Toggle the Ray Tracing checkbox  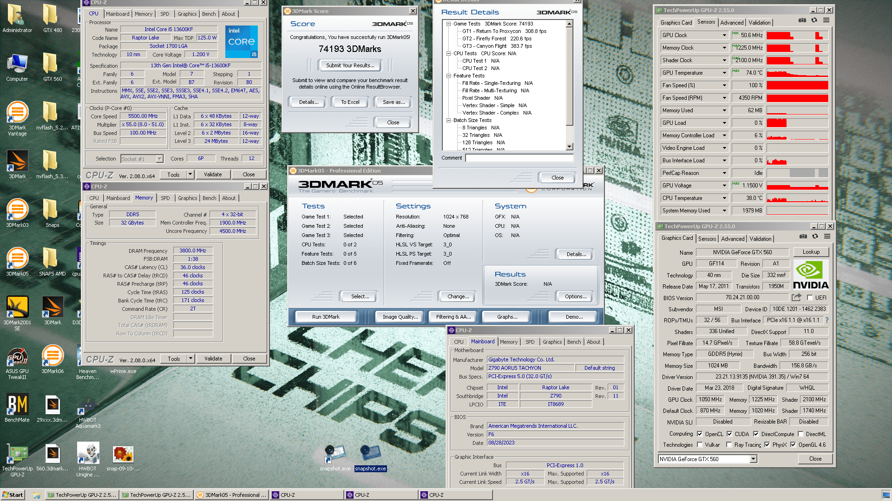coord(729,445)
